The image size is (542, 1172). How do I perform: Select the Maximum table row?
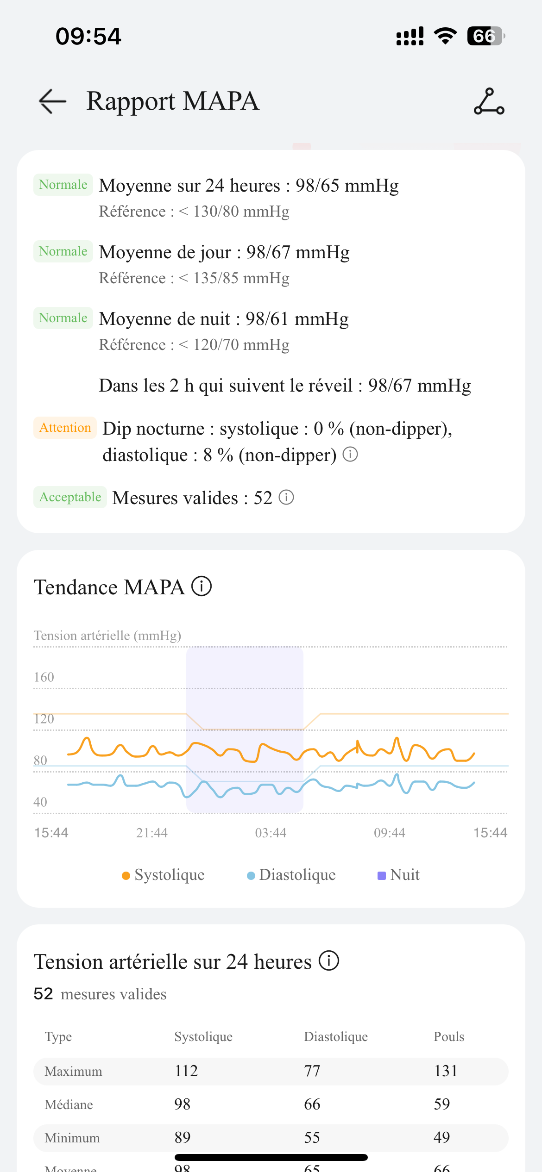coord(271,1071)
